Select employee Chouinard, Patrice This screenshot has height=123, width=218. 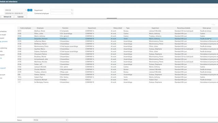[41, 54]
